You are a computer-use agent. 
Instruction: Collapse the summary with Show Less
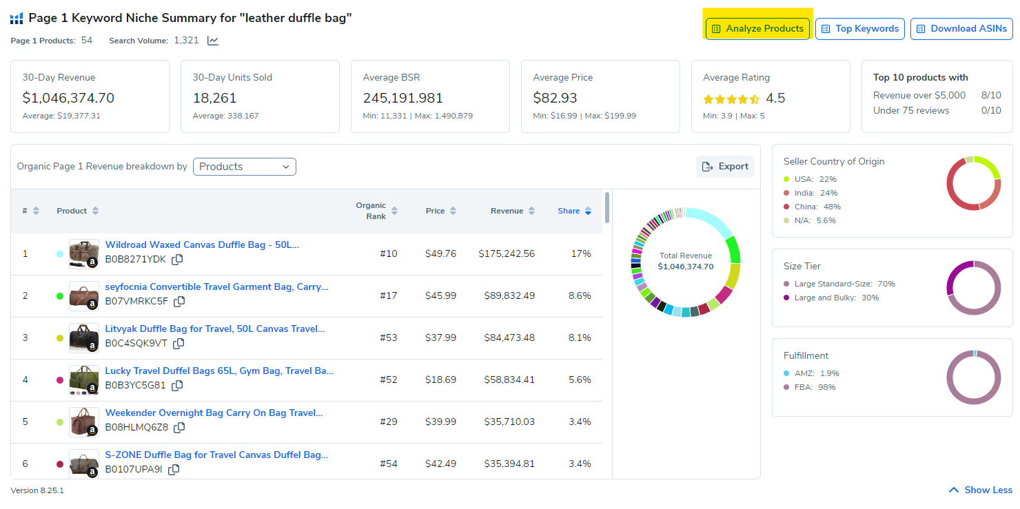(x=981, y=490)
